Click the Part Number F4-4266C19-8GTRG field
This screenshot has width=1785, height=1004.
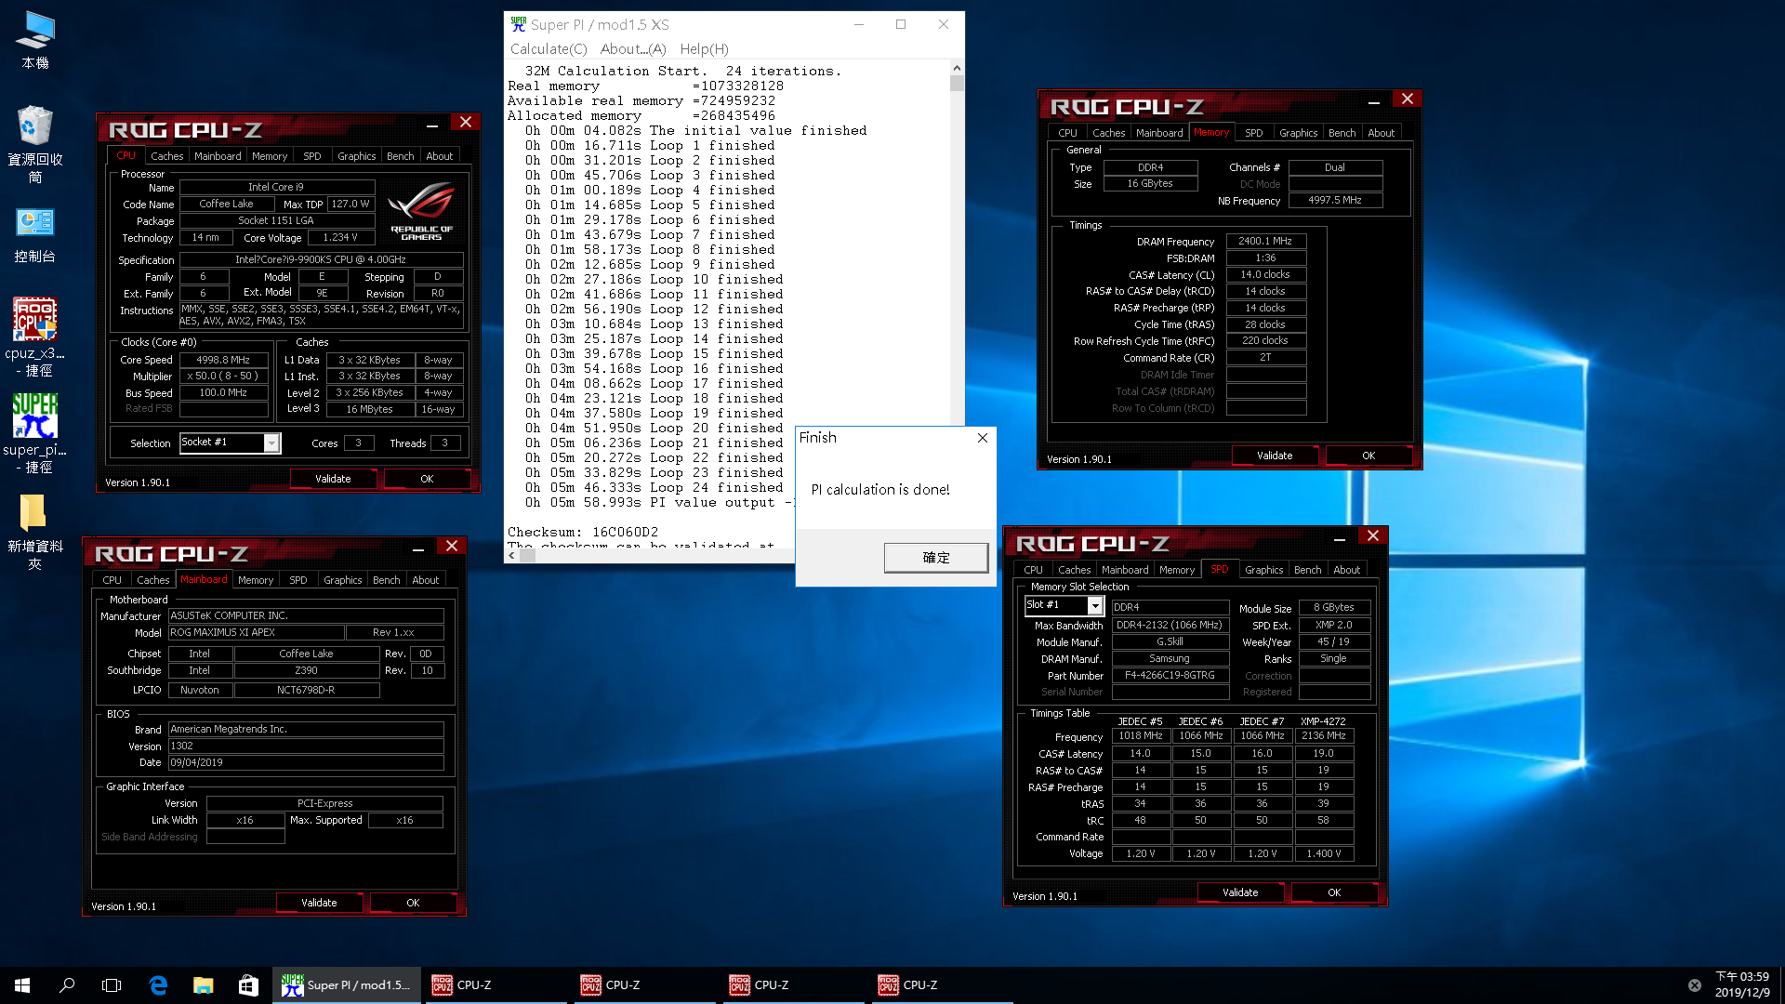pyautogui.click(x=1170, y=675)
